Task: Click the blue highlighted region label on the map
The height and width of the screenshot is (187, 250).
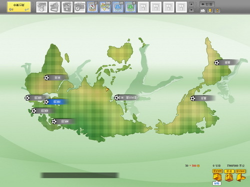Action: [56, 102]
